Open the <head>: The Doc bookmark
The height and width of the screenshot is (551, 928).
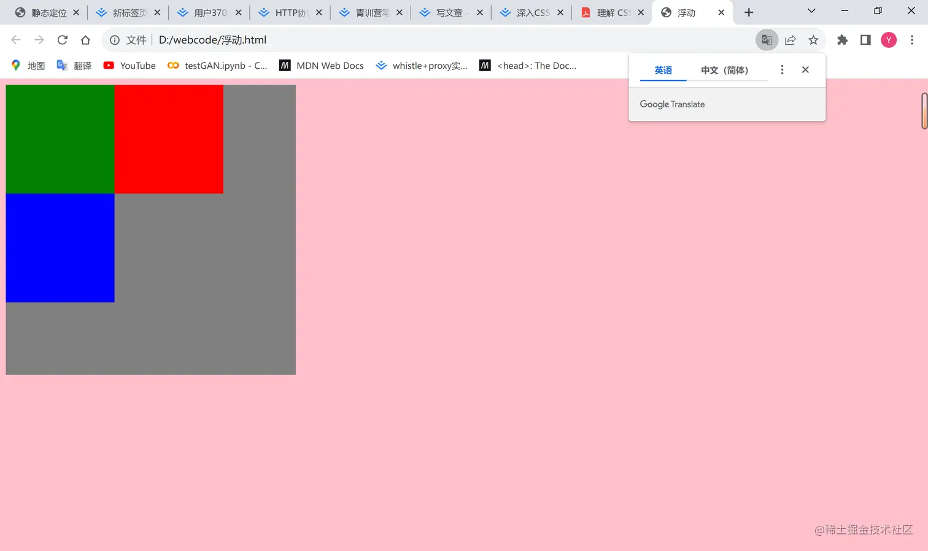click(x=528, y=66)
